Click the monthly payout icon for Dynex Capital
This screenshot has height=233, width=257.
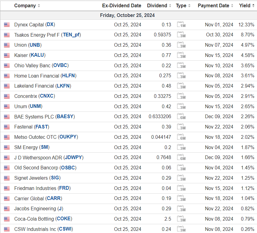pyautogui.click(x=181, y=25)
